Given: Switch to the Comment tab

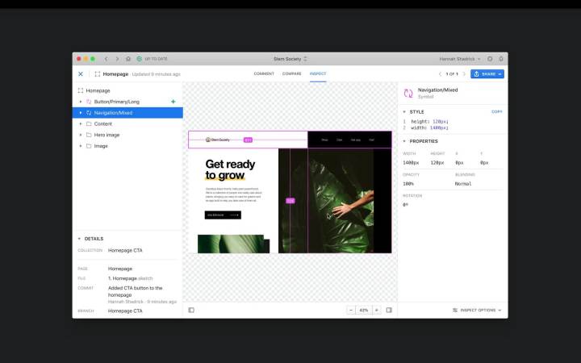Looking at the screenshot, I should [x=264, y=73].
